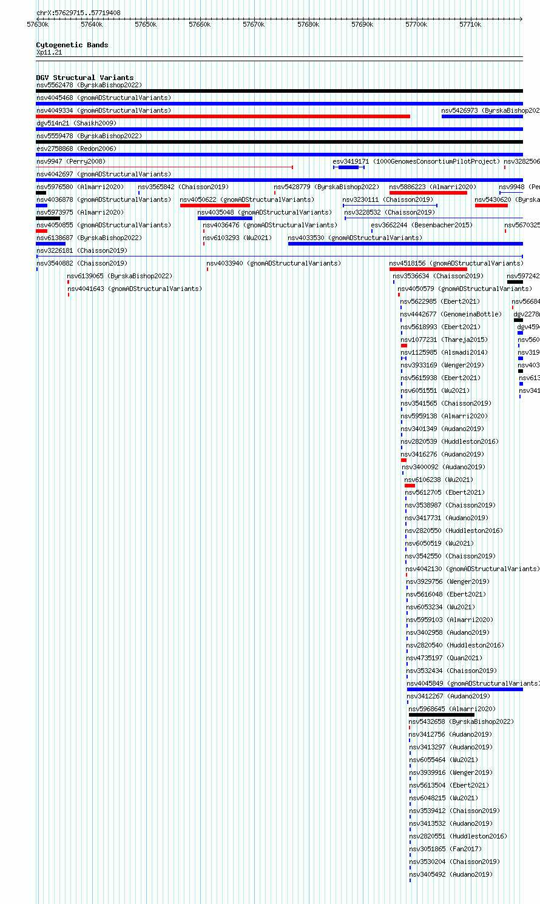
Task: Select nsv5973975 (Almarri2020) variant
Action: point(80,213)
